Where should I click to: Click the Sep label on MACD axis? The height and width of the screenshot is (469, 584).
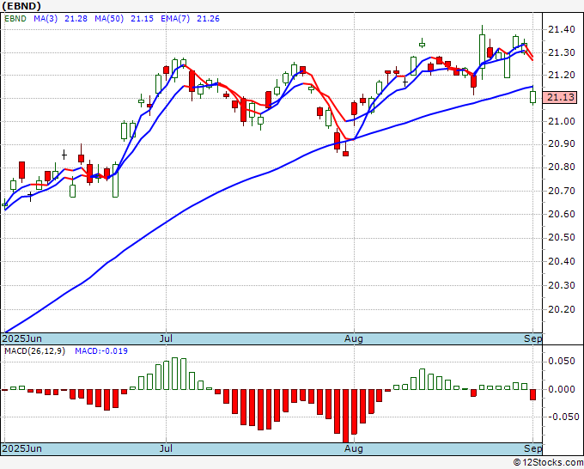coord(533,448)
